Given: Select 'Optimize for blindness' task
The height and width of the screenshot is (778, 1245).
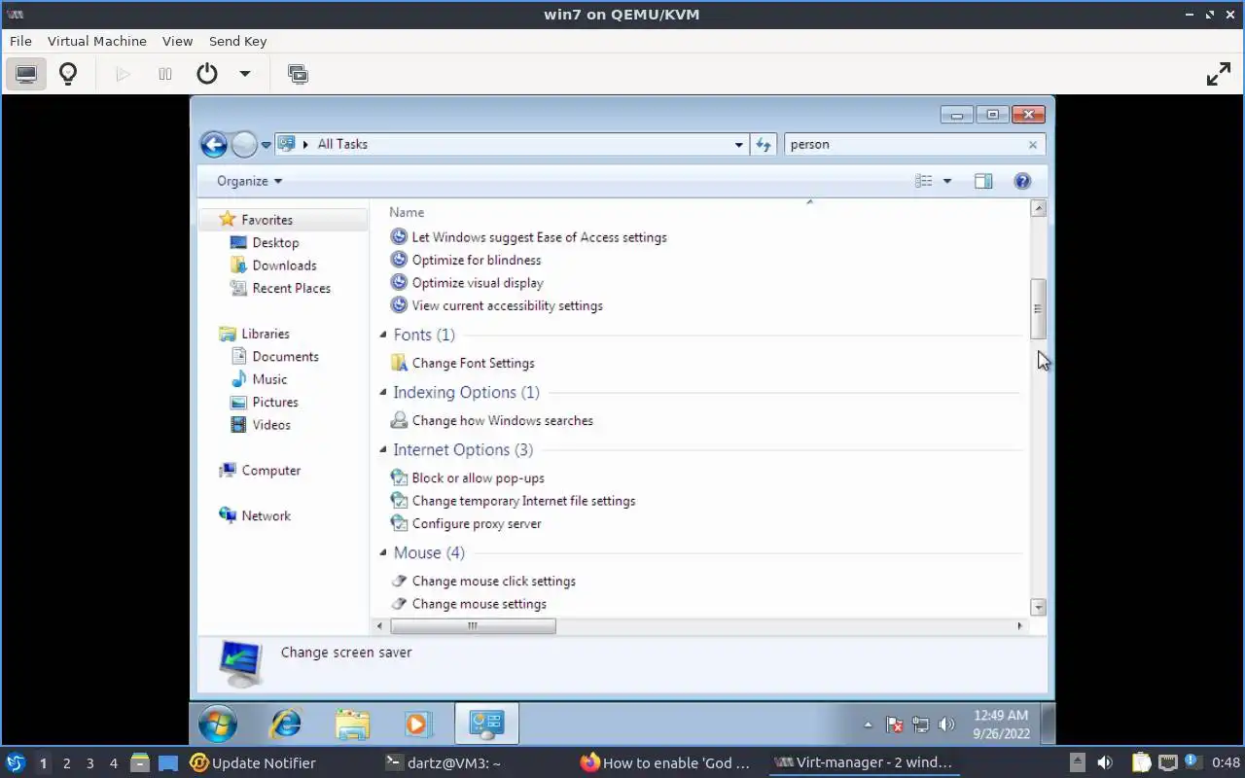Looking at the screenshot, I should click(x=476, y=260).
